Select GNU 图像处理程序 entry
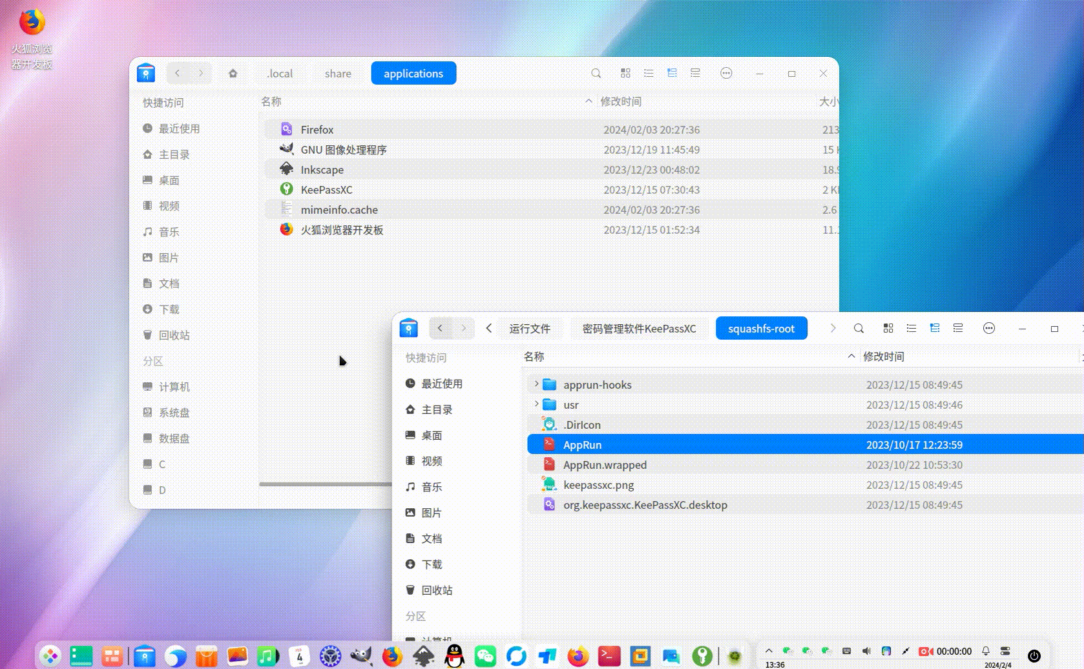Image resolution: width=1084 pixels, height=669 pixels. [x=551, y=149]
